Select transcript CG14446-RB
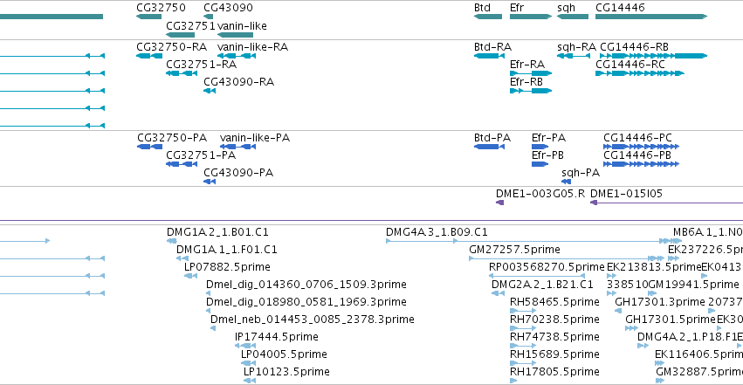 653,56
